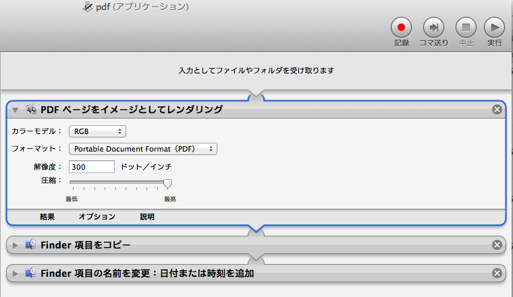Click the PDF ページをイメージとしてレンダリング title
The width and height of the screenshot is (513, 297).
132,109
